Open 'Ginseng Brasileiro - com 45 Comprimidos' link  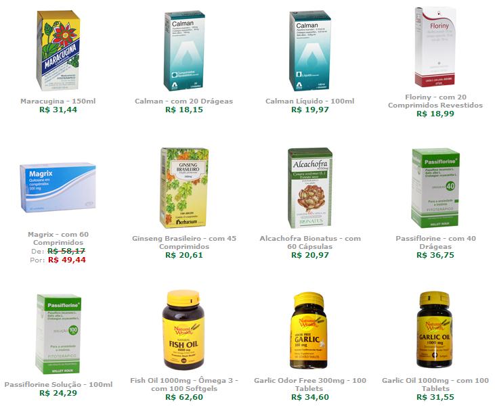184,242
